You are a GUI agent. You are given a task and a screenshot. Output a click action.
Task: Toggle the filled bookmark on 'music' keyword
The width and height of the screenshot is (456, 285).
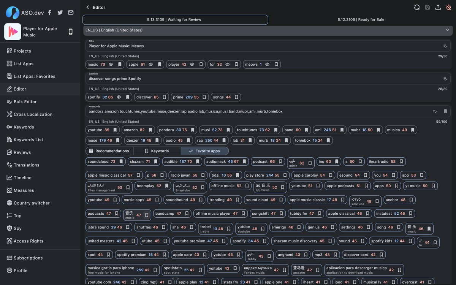(x=120, y=65)
